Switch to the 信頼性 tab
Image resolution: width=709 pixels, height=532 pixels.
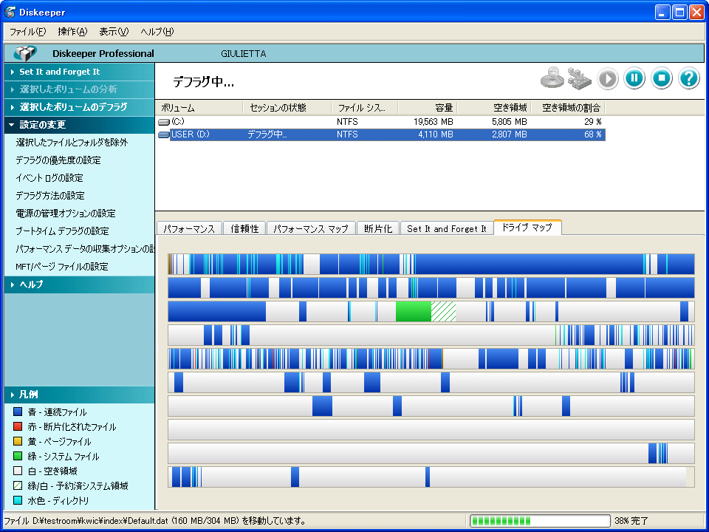tap(244, 228)
